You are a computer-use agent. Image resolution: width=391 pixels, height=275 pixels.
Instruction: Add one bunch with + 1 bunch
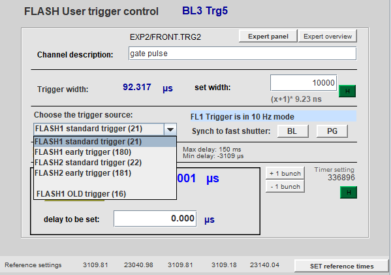(285, 174)
